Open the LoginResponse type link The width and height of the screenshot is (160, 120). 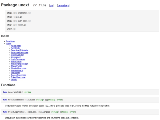pos(18,59)
